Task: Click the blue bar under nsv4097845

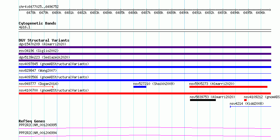Action: coord(145,67)
